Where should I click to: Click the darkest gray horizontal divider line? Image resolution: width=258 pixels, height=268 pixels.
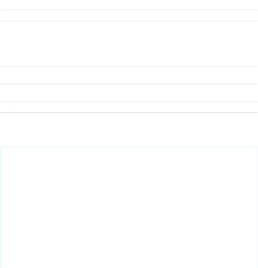click(129, 113)
